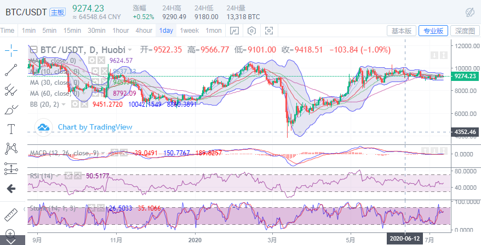
Task: Click the 24H volume value 13,318 BTC
Action: click(x=243, y=17)
